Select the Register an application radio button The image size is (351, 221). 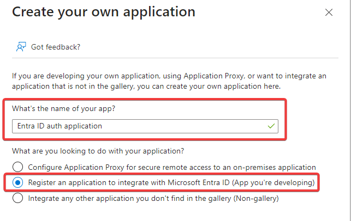tap(18, 183)
